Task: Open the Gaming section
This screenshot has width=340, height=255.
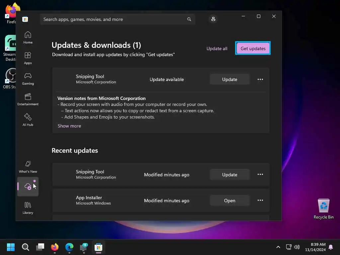Action: pos(28,79)
